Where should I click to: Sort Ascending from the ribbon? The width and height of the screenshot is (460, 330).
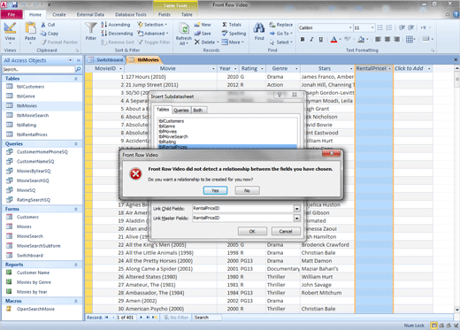115,25
